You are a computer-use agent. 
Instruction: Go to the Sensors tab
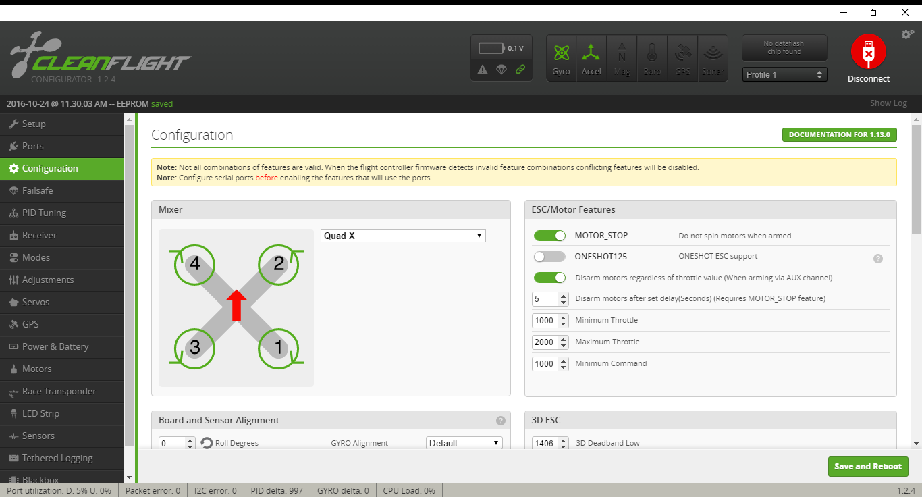62,436
